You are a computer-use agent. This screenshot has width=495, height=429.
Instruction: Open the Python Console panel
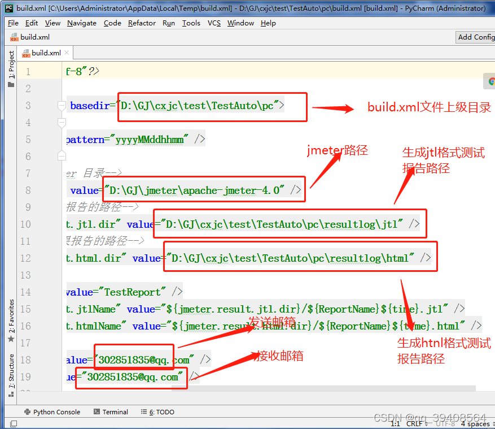[52, 412]
